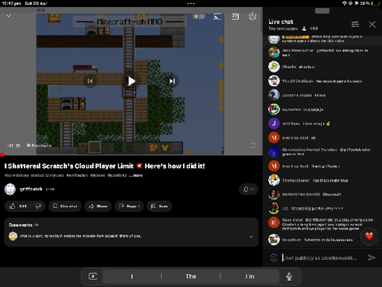
Task: Start dictation with the microphone icon
Action: pos(289,277)
